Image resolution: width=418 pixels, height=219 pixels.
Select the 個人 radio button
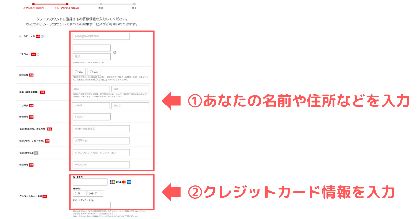point(76,72)
